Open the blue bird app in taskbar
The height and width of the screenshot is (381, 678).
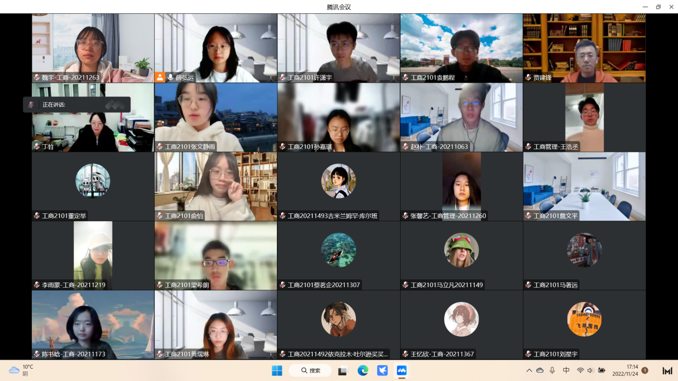coord(382,370)
